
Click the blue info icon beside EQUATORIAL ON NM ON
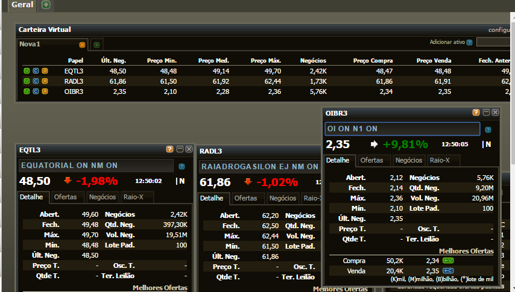(182, 166)
